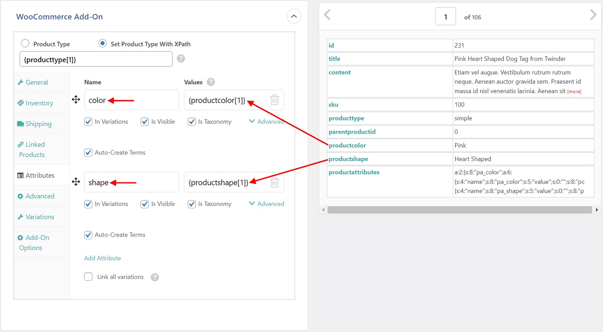Go to next record with right arrow
603x332 pixels.
[593, 15]
